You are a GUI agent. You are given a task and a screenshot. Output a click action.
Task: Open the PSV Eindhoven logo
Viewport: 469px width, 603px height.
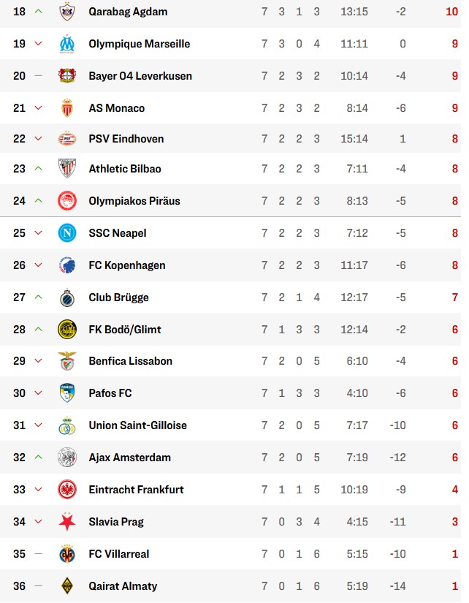coord(67,139)
